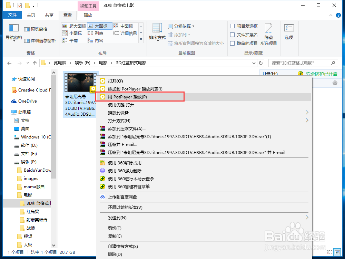
Task: Collapse the ribbon using the caret
Action: click(x=331, y=15)
